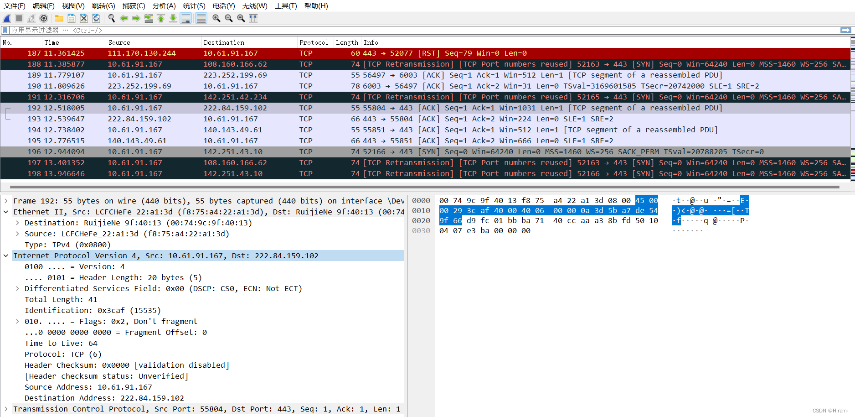Select packet 190 from 223.252.199.69

click(x=425, y=86)
